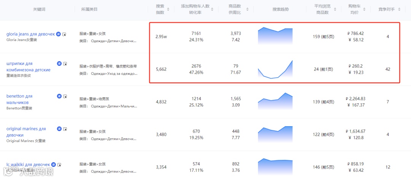Image resolution: width=411 pixels, height=179 pixels.
Task: Sort by 平均浏览商品数 column arrows
Action: coord(335,10)
